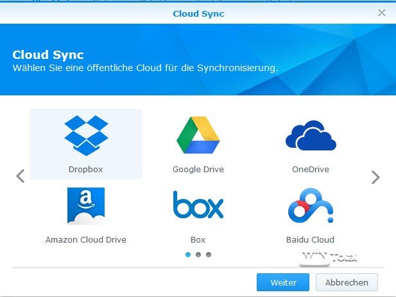Jump to second page dot indicator

coord(198,255)
